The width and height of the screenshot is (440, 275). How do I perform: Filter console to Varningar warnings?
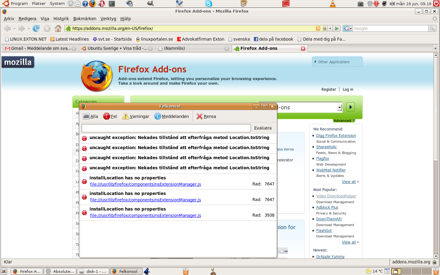[136, 116]
